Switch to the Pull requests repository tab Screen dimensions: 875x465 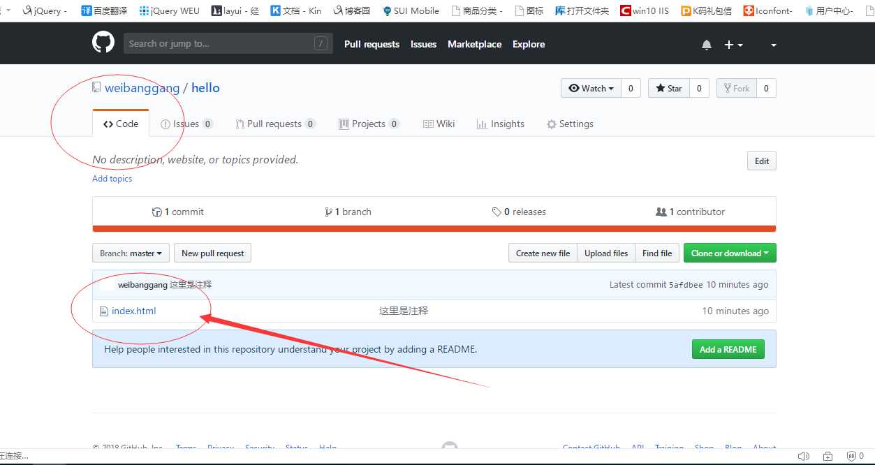coord(275,124)
